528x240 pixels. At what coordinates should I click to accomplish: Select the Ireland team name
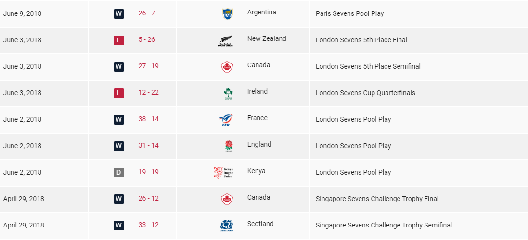[258, 91]
